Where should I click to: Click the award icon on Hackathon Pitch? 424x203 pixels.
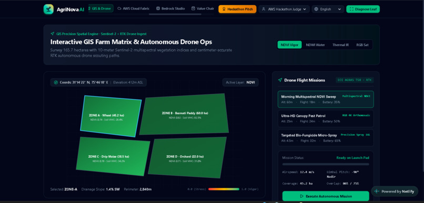click(x=224, y=9)
